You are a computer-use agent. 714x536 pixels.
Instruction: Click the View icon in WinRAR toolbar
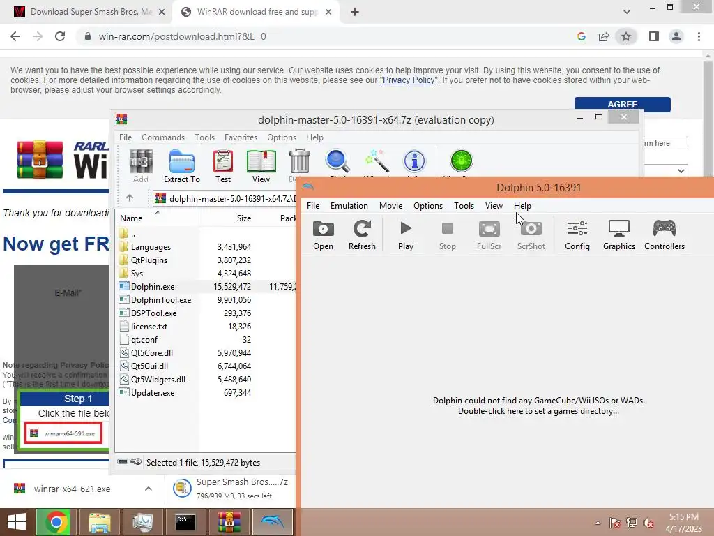[261, 166]
